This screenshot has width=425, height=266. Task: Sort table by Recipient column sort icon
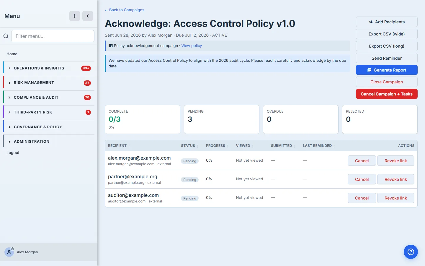[x=129, y=146]
